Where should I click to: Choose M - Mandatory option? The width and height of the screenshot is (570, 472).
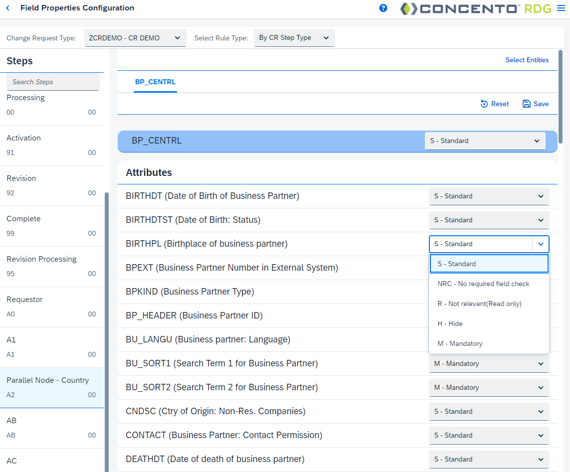489,344
